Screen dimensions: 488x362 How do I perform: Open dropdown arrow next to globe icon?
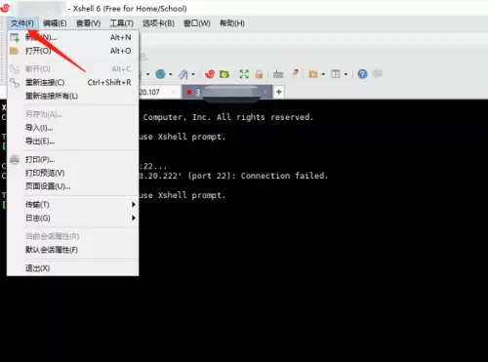pyautogui.click(x=171, y=74)
